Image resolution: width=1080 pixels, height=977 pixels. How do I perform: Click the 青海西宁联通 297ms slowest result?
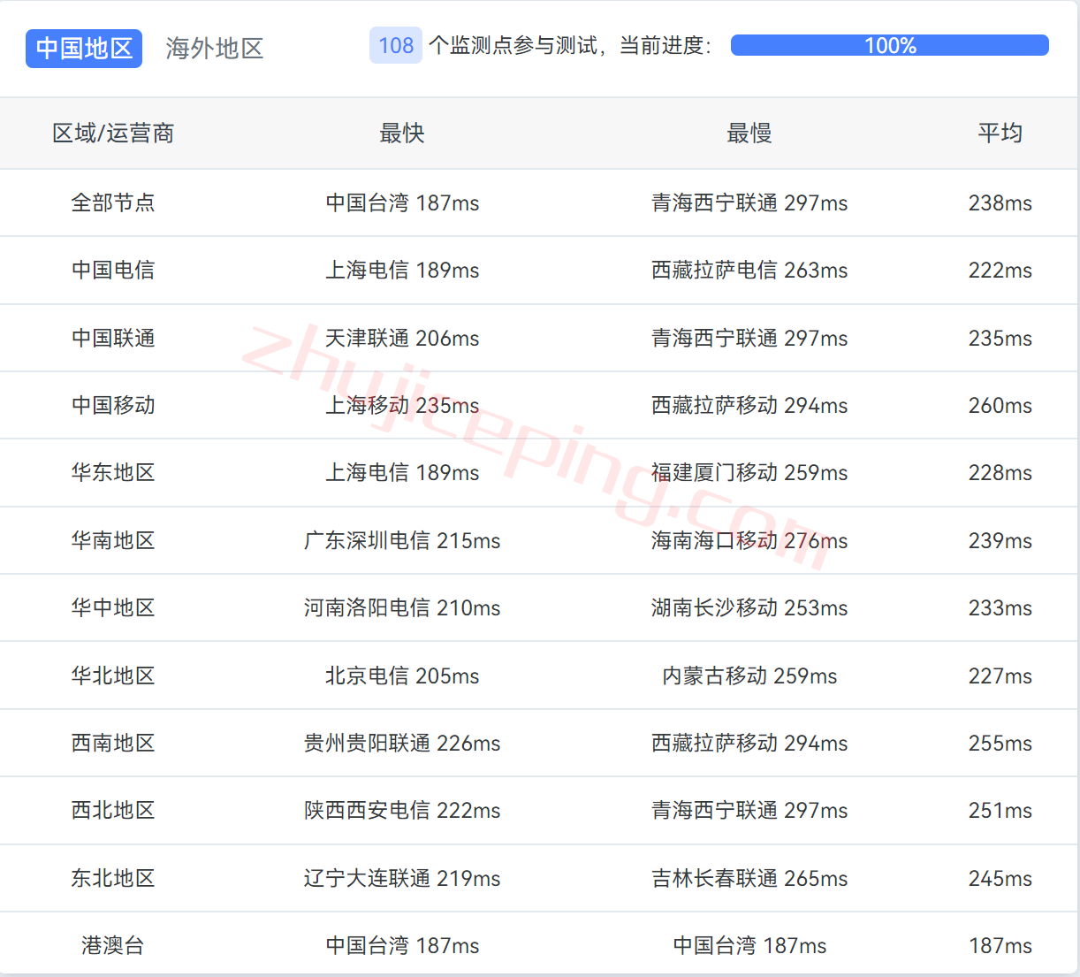(x=749, y=202)
